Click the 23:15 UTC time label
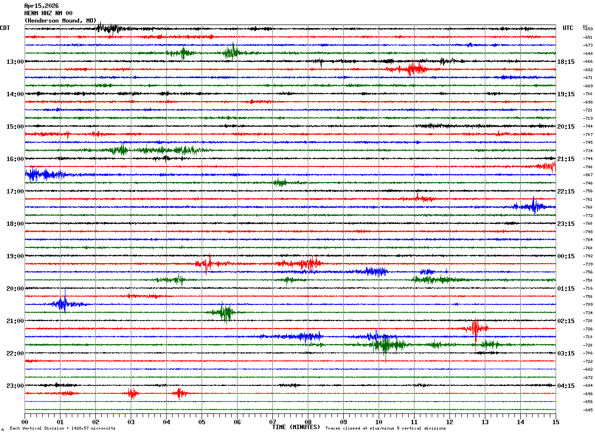 click(x=566, y=224)
